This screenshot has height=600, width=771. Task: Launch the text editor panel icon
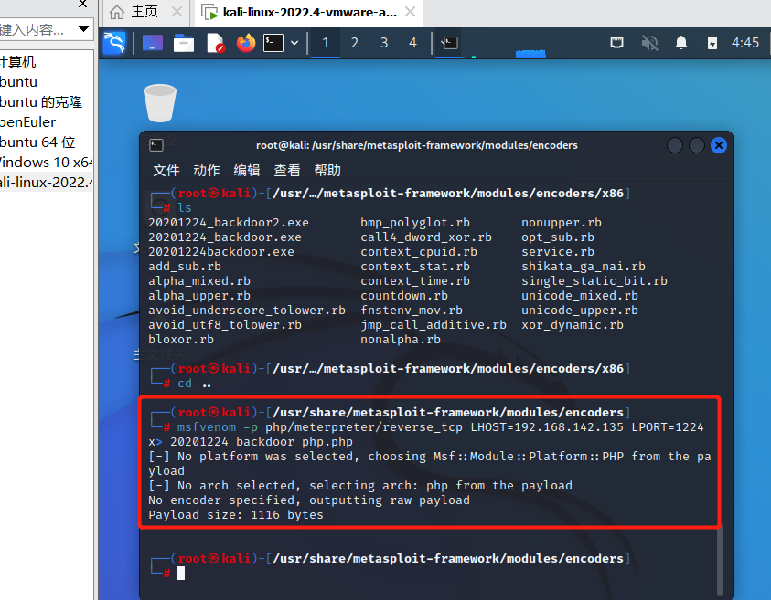[x=215, y=43]
